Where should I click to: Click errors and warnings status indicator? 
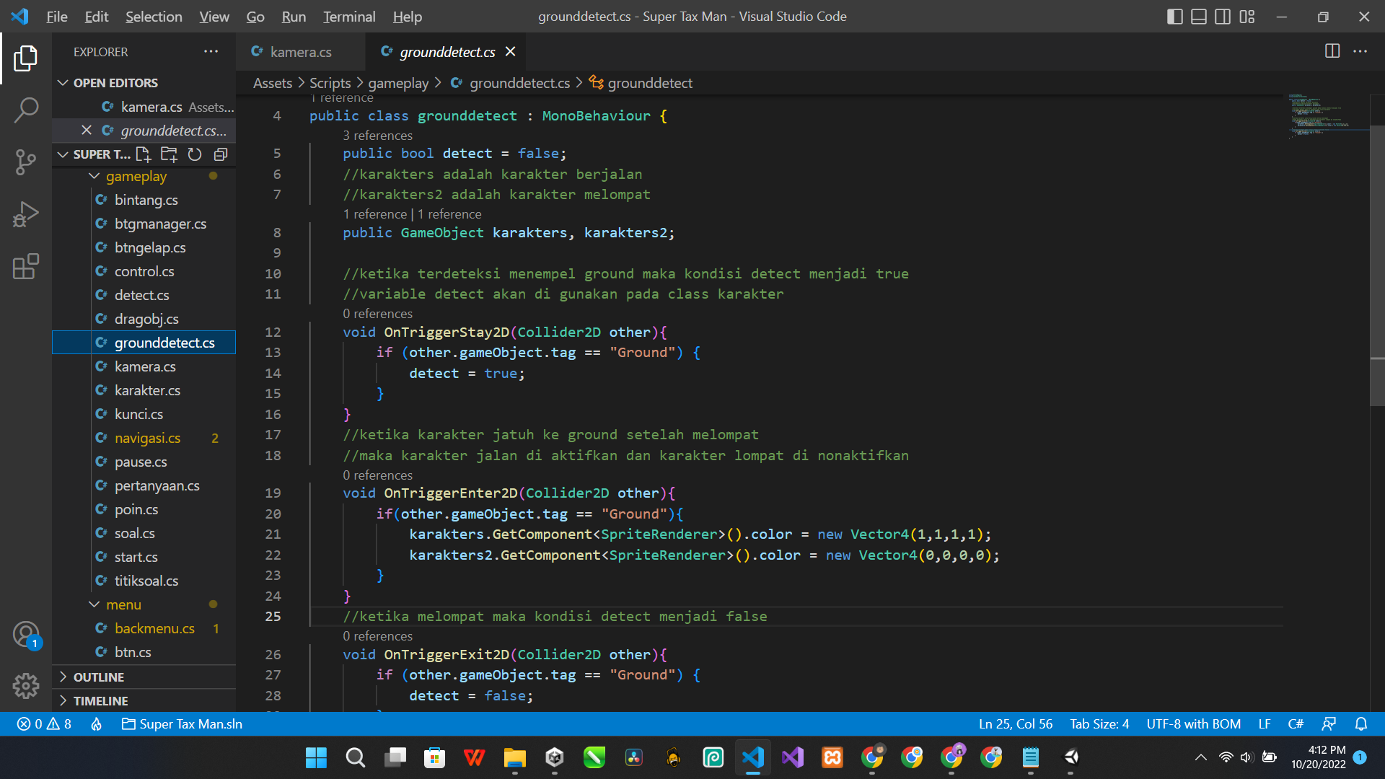(45, 723)
